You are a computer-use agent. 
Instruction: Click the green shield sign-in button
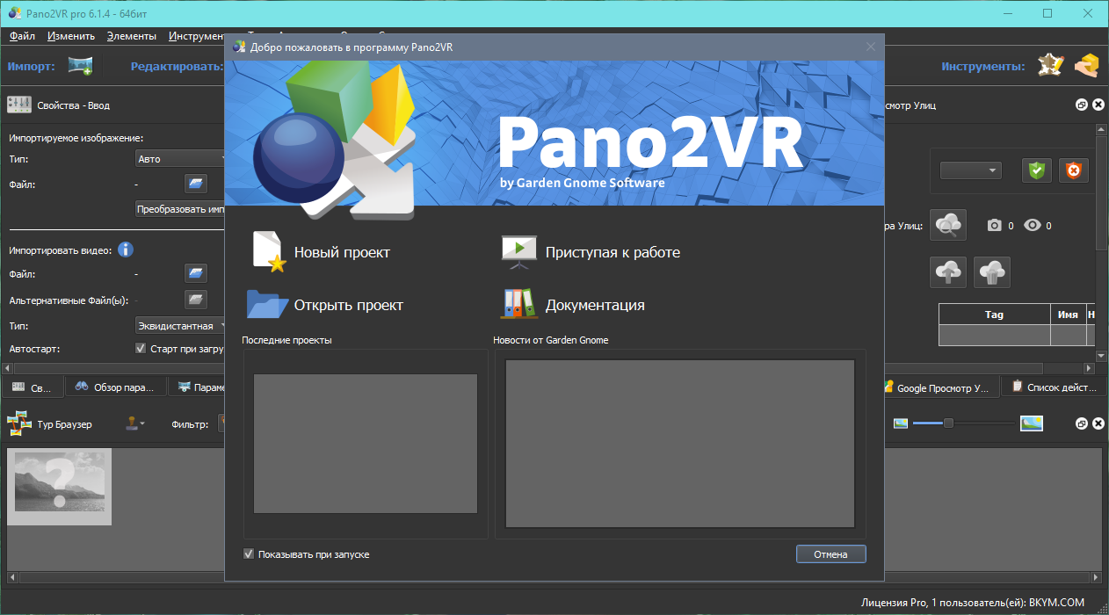point(1037,170)
